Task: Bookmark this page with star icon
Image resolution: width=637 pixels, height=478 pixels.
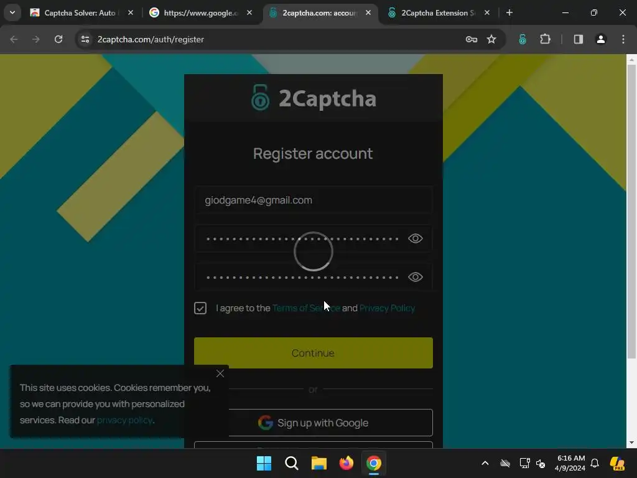Action: pos(491,39)
